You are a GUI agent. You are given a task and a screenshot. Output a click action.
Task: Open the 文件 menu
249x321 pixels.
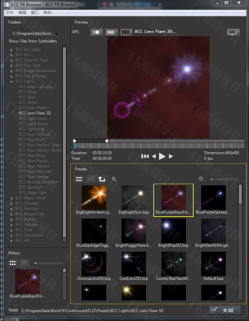click(x=10, y=13)
